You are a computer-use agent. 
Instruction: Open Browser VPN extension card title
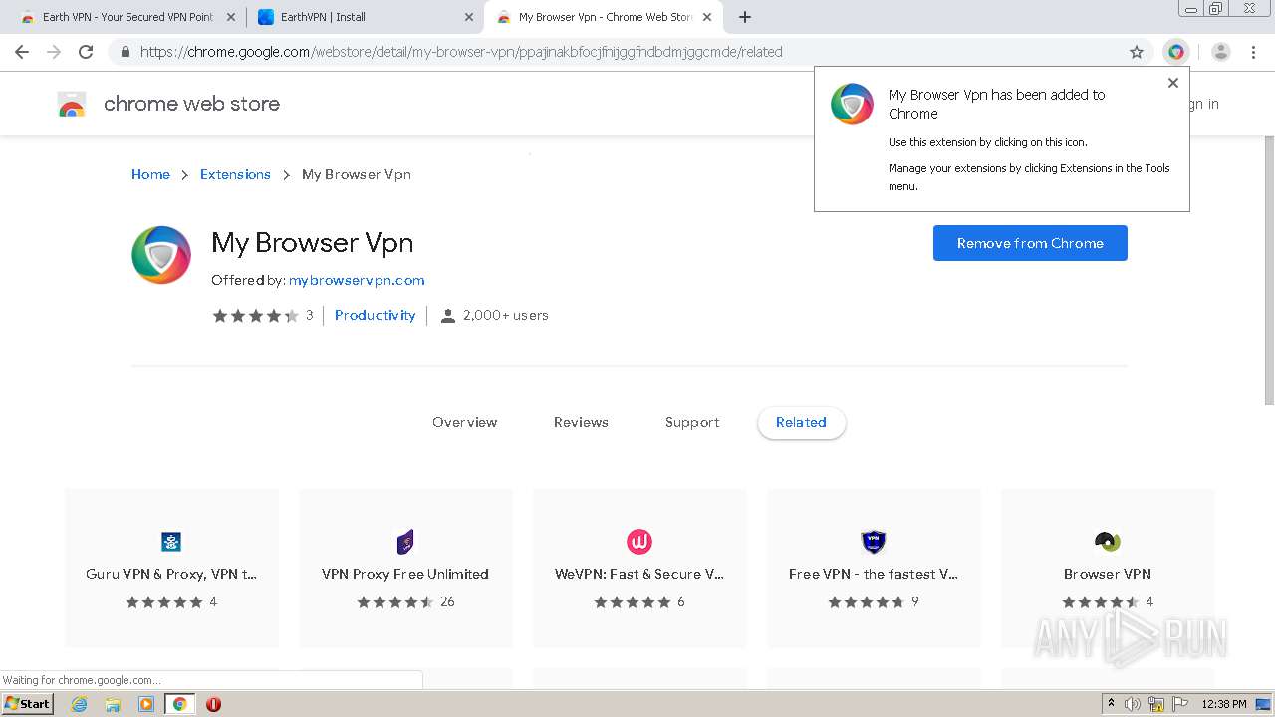point(1108,574)
